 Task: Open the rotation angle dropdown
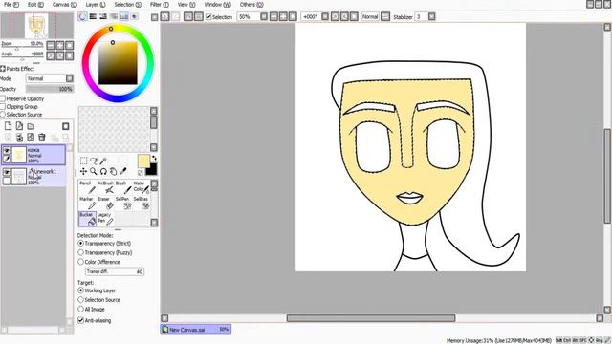[325, 17]
